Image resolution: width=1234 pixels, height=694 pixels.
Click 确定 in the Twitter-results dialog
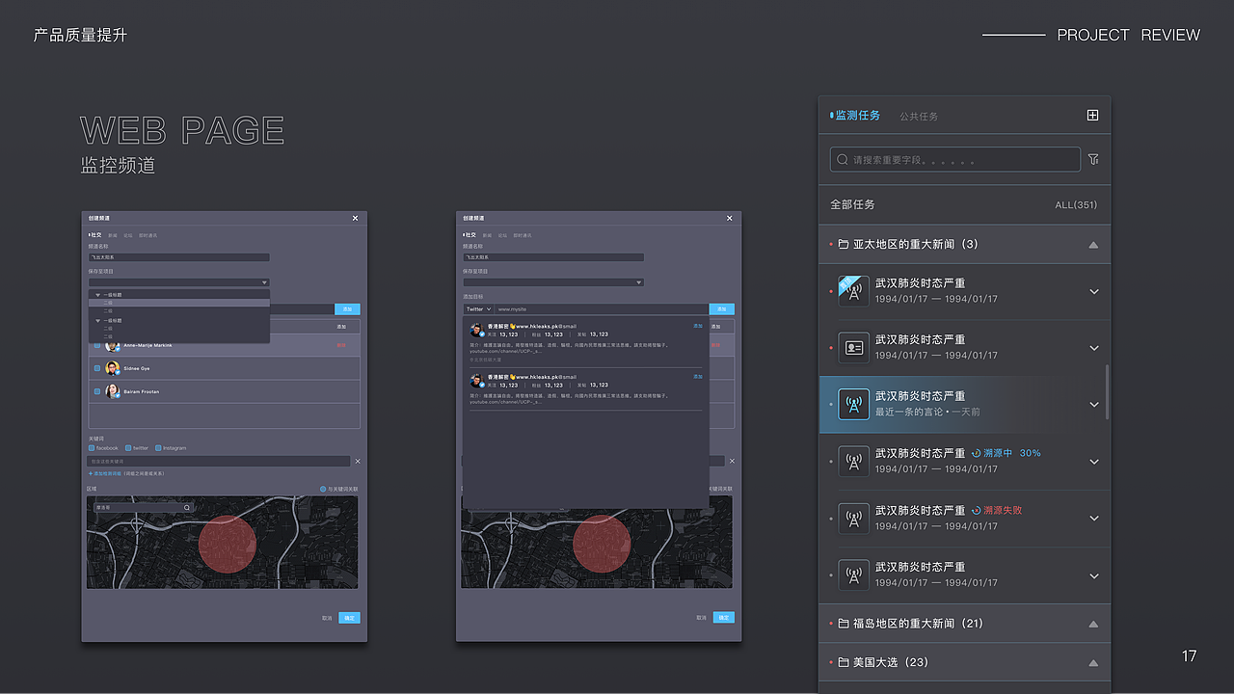click(724, 618)
